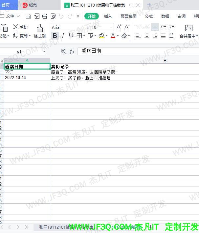Screen dimensions: 199x233
Task: Click the Distributed alignment icon
Action: [171, 36]
